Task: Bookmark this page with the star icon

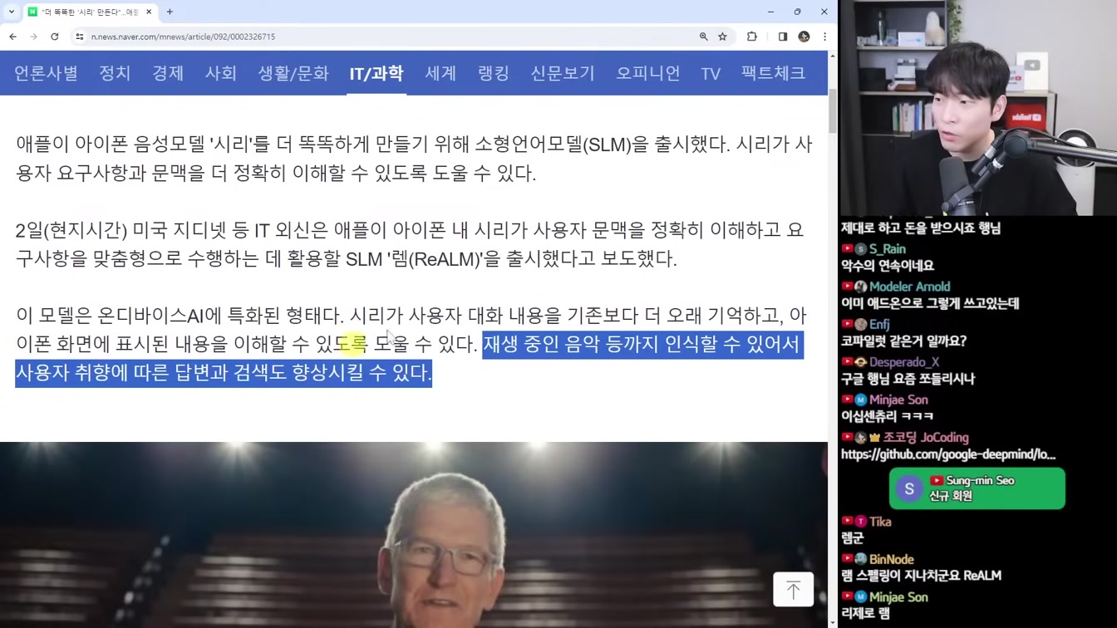Action: (722, 37)
